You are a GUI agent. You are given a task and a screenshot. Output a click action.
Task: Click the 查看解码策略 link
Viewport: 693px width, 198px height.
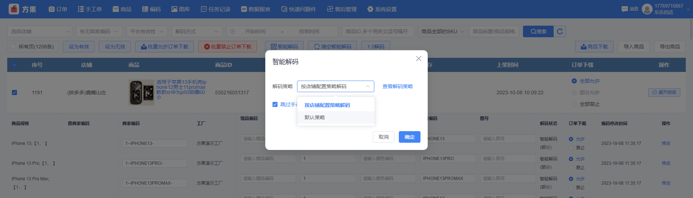[x=398, y=86]
